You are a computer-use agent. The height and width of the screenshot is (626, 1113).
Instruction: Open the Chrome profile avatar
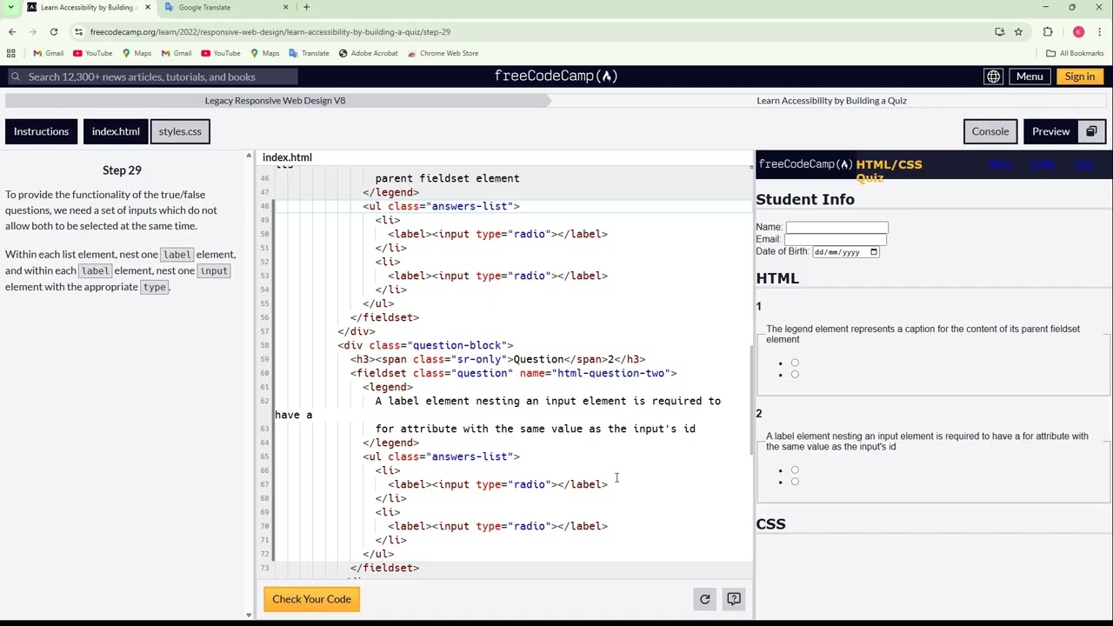coord(1078,32)
